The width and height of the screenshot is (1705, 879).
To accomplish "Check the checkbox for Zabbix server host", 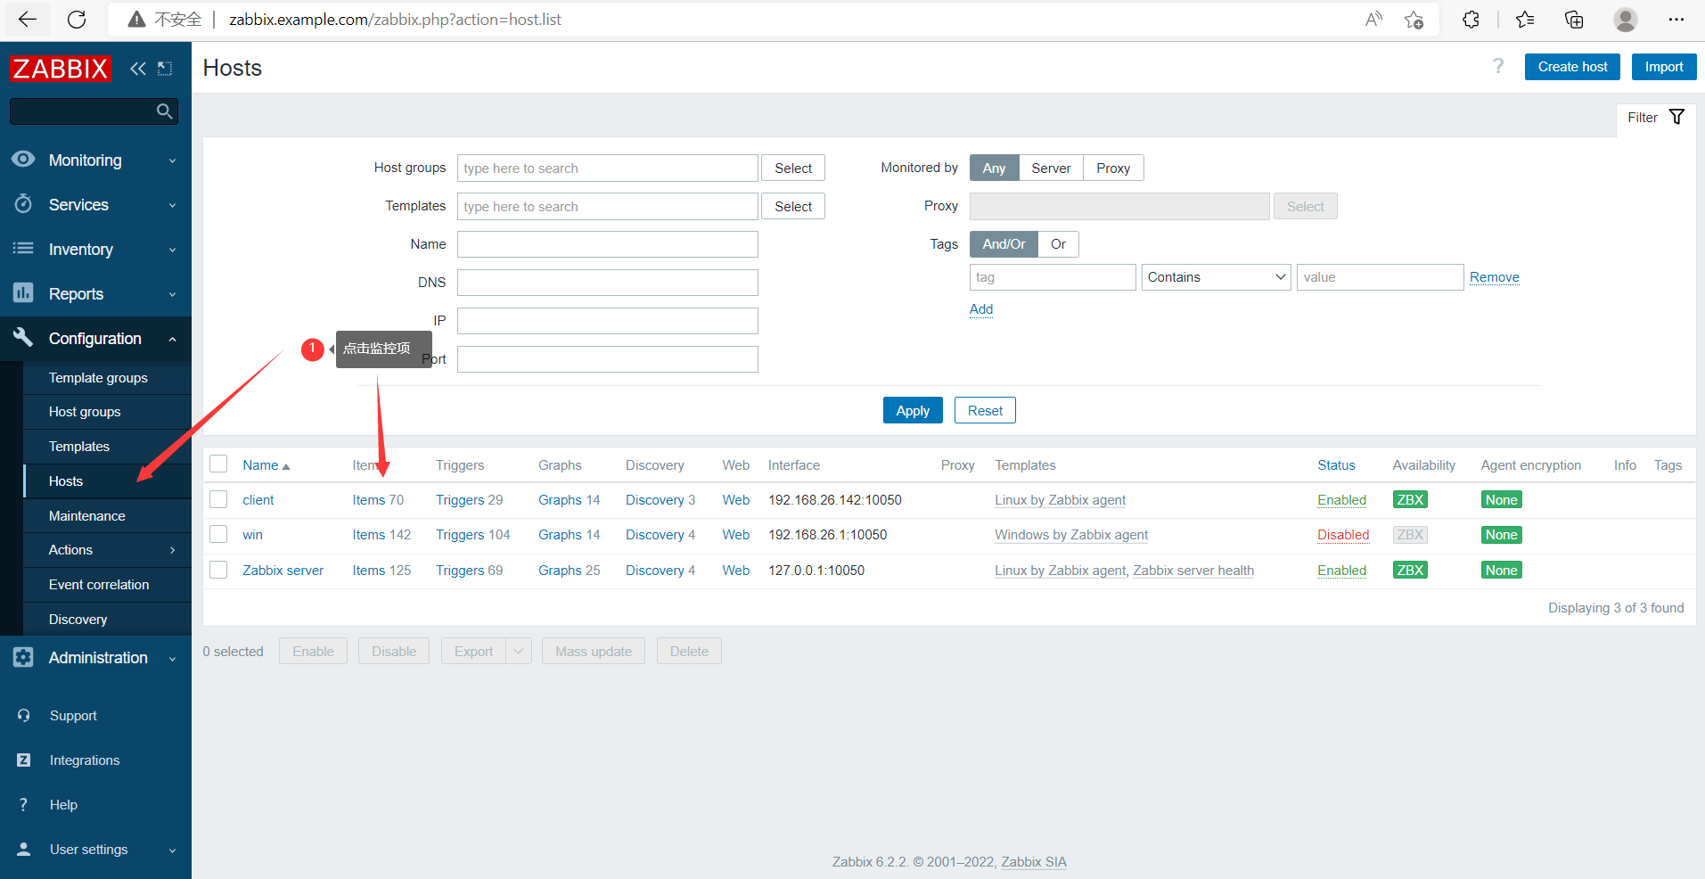I will (x=218, y=570).
